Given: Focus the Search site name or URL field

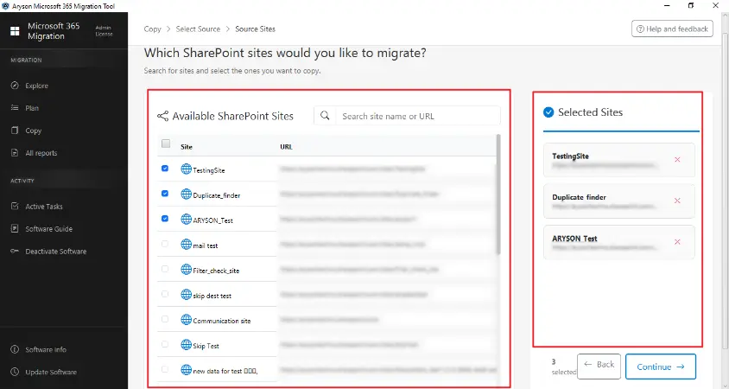Looking at the screenshot, I should [x=417, y=117].
